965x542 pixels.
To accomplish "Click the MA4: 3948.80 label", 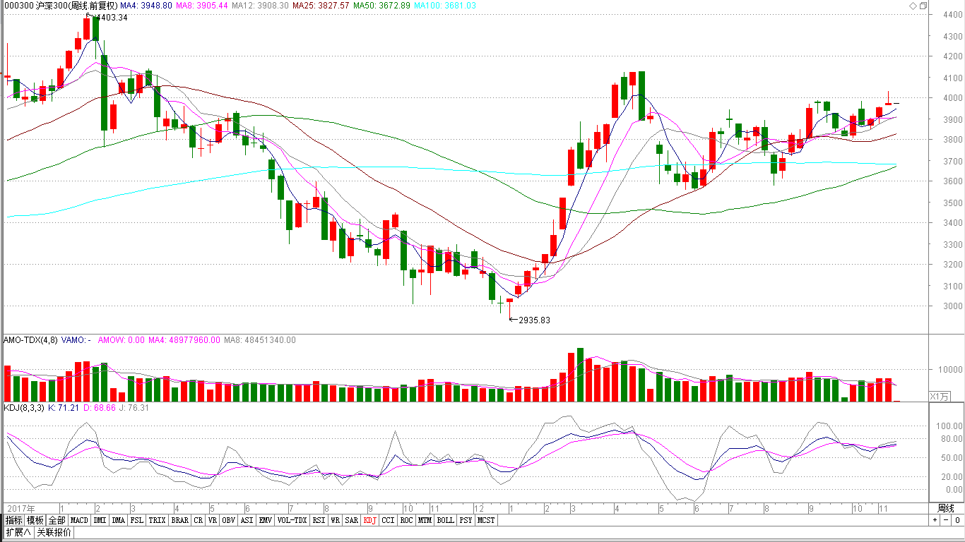I will (147, 6).
